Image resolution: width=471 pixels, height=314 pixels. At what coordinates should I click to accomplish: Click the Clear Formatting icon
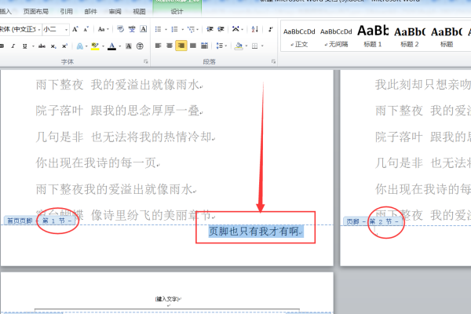point(120,29)
